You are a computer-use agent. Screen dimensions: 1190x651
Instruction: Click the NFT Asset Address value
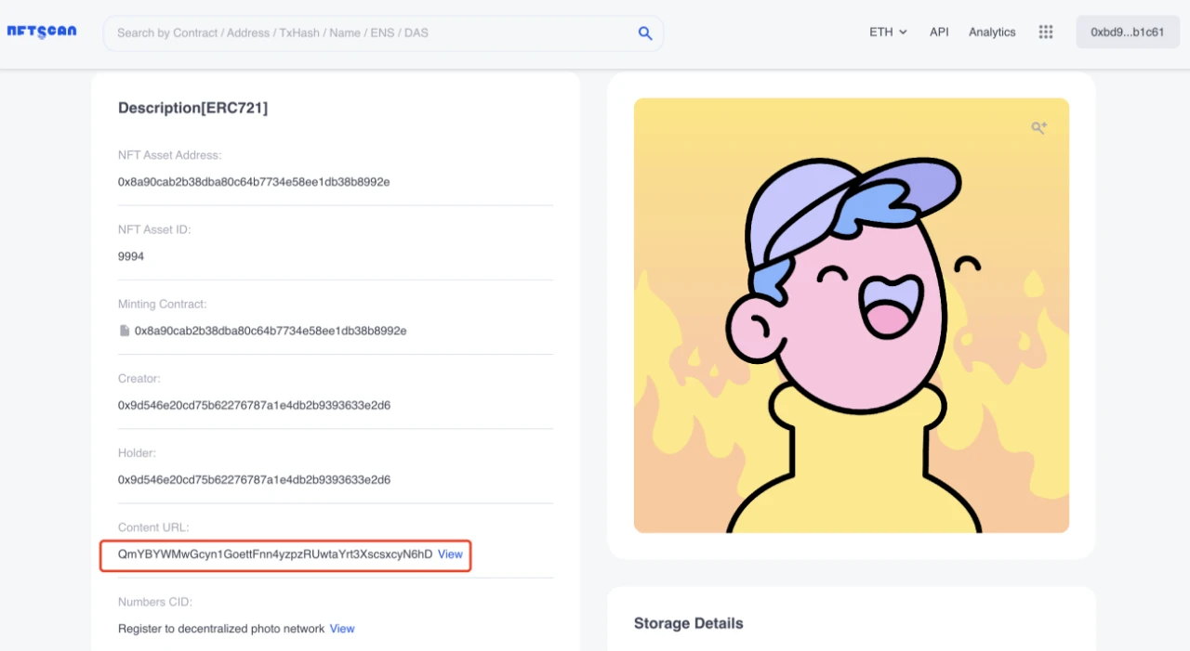[254, 182]
